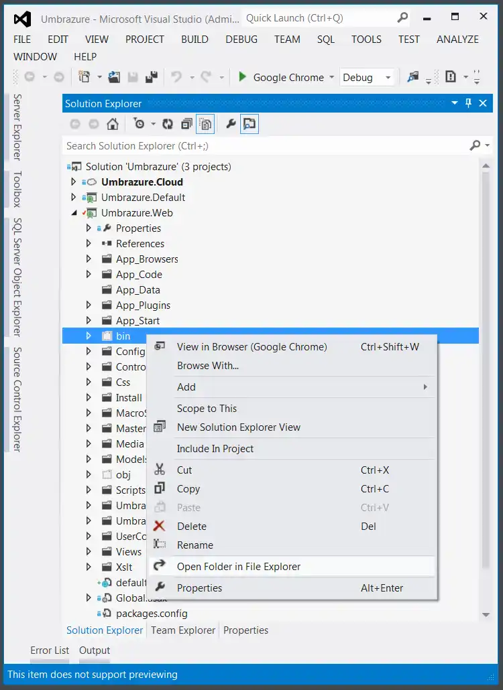Click the Find in Files toolbar icon
Viewport: 503px width, 690px height.
tap(412, 77)
